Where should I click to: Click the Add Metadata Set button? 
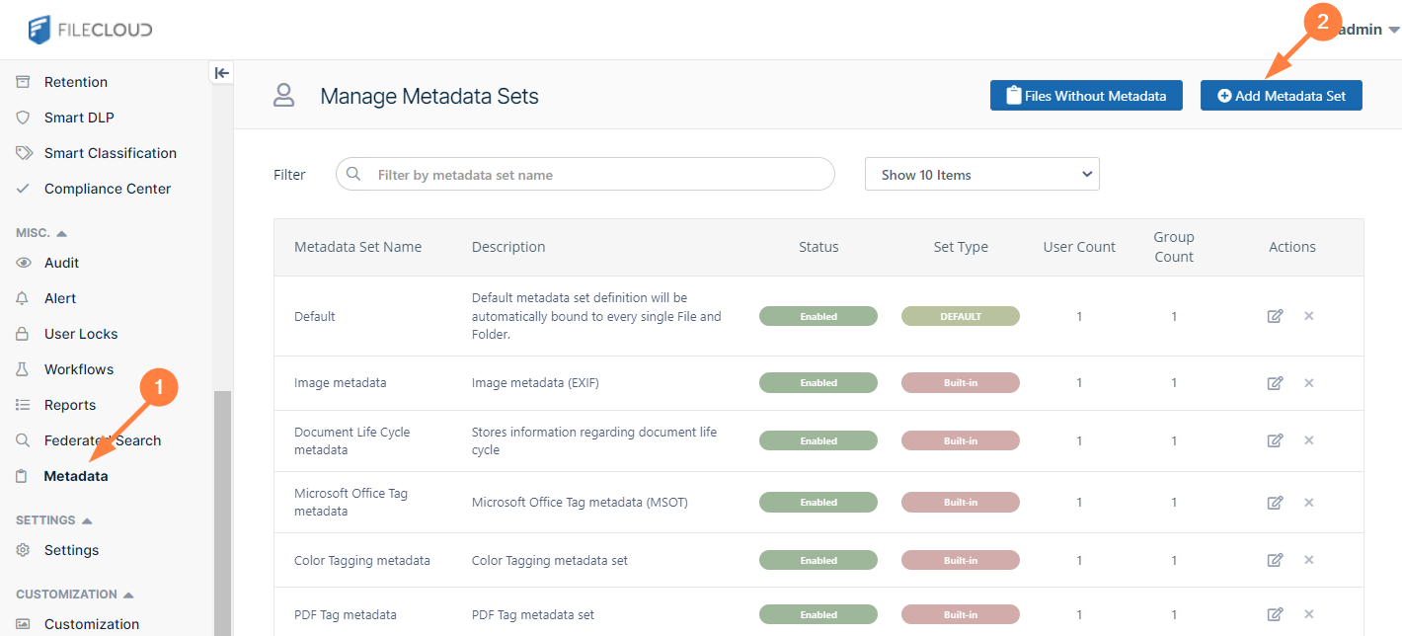(1281, 96)
